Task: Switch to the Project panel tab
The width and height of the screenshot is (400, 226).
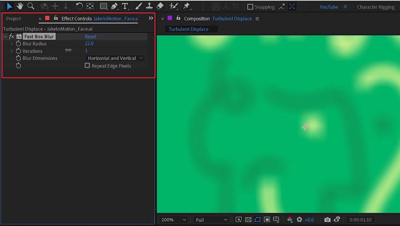Action: [x=14, y=19]
